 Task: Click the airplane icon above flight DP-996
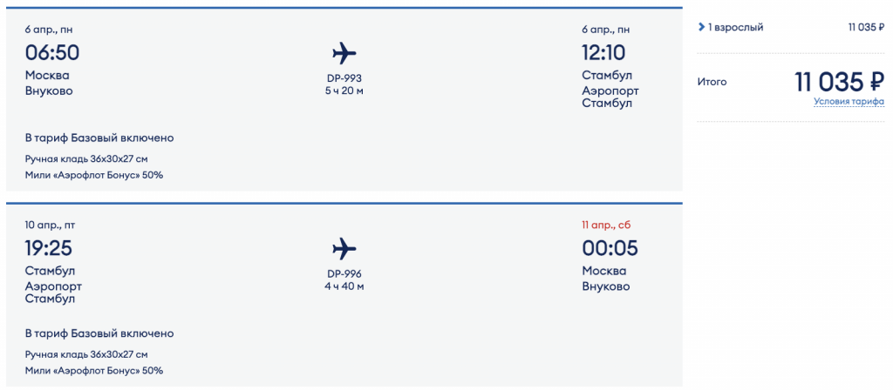pyautogui.click(x=344, y=248)
